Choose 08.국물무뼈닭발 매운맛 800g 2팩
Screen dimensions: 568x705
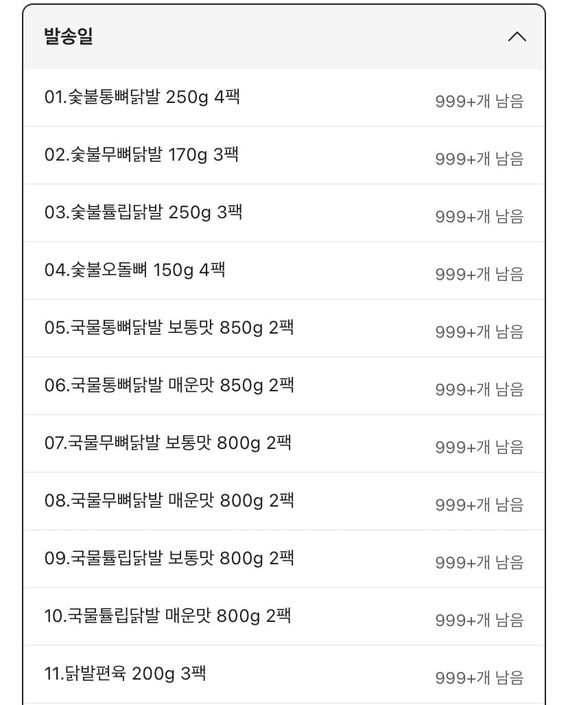coord(169,501)
